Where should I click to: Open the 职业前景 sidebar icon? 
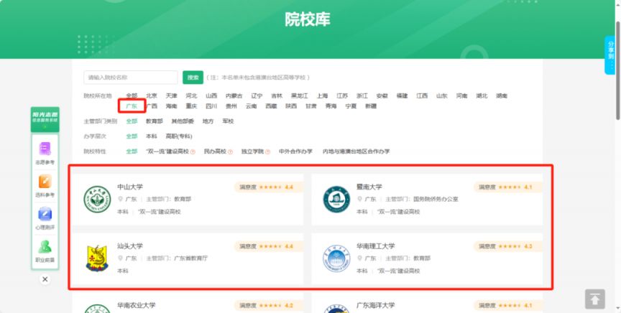(45, 250)
